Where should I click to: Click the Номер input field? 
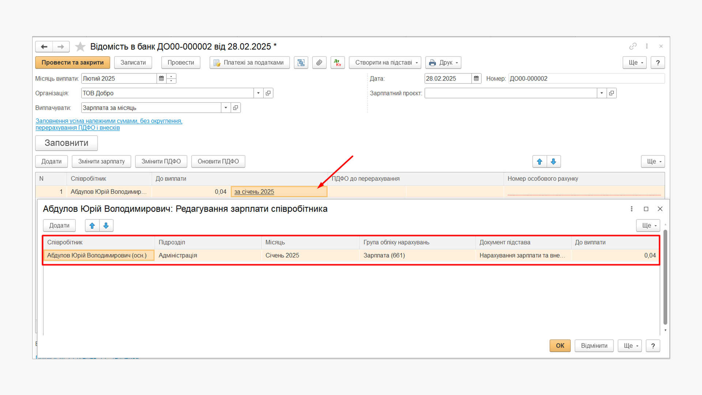click(x=586, y=78)
